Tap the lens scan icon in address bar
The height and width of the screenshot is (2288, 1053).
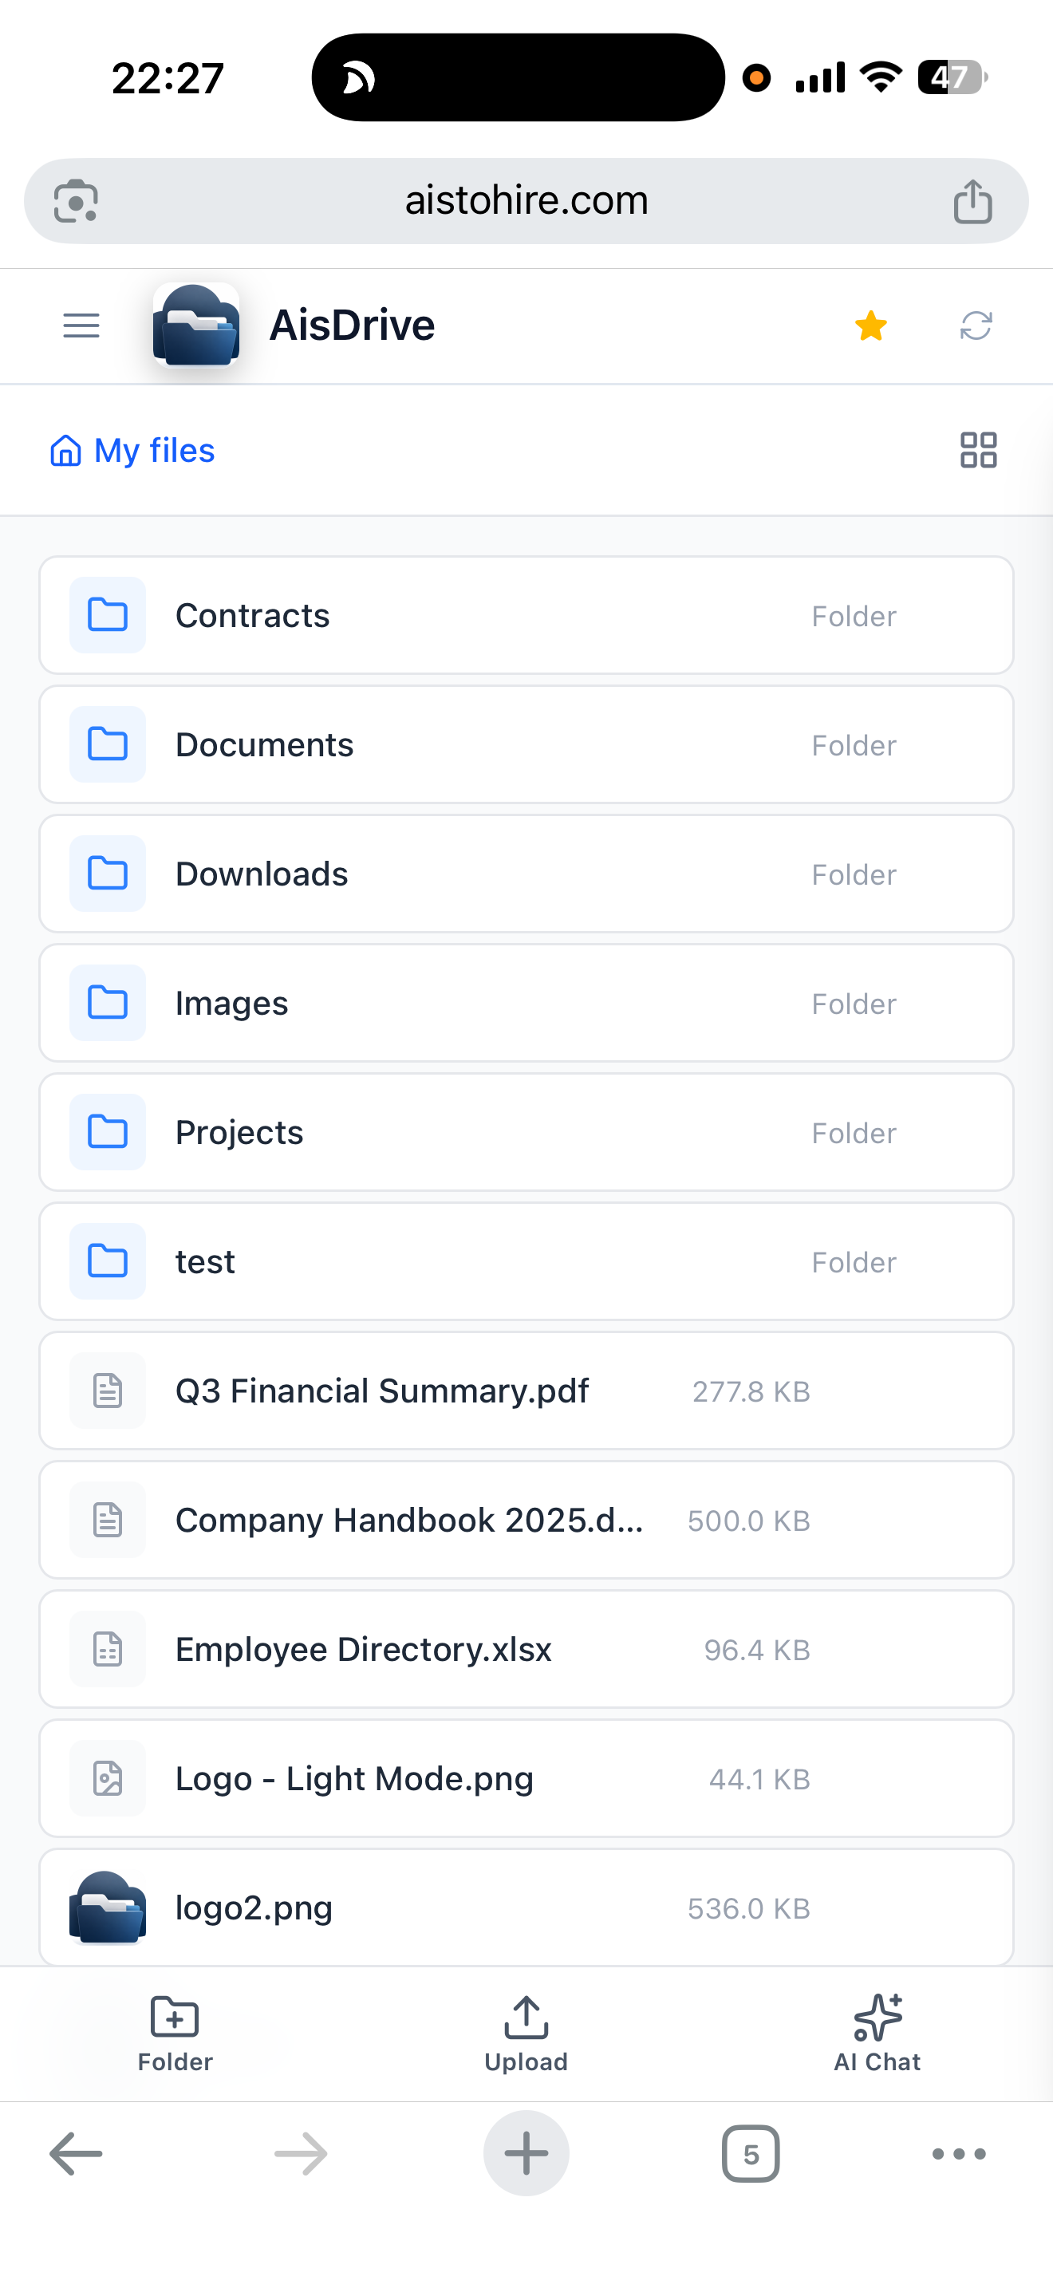pyautogui.click(x=77, y=202)
